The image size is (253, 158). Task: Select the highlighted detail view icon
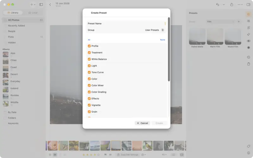(x=55, y=155)
